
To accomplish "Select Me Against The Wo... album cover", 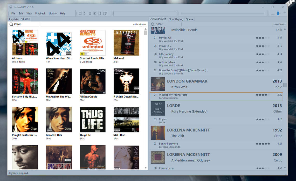I will point(59,81).
